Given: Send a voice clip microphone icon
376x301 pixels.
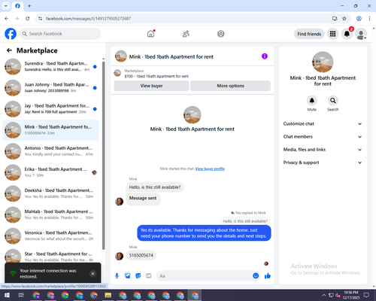Looking at the screenshot, I should pos(117,276).
